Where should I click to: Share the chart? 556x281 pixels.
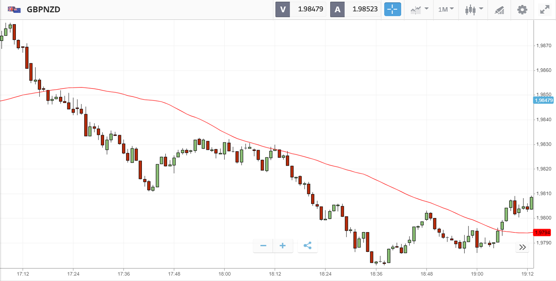point(308,246)
